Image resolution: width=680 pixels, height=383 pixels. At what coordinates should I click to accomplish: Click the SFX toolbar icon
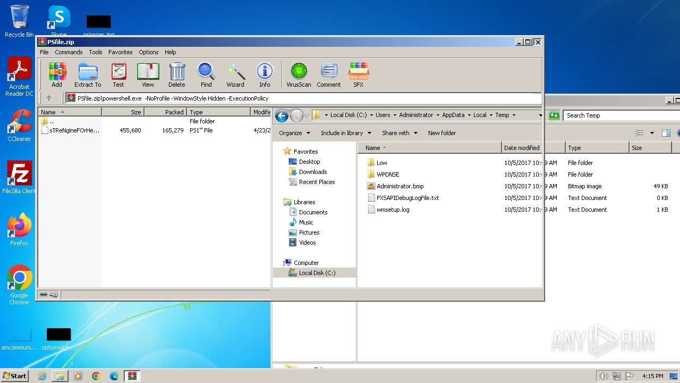click(359, 74)
